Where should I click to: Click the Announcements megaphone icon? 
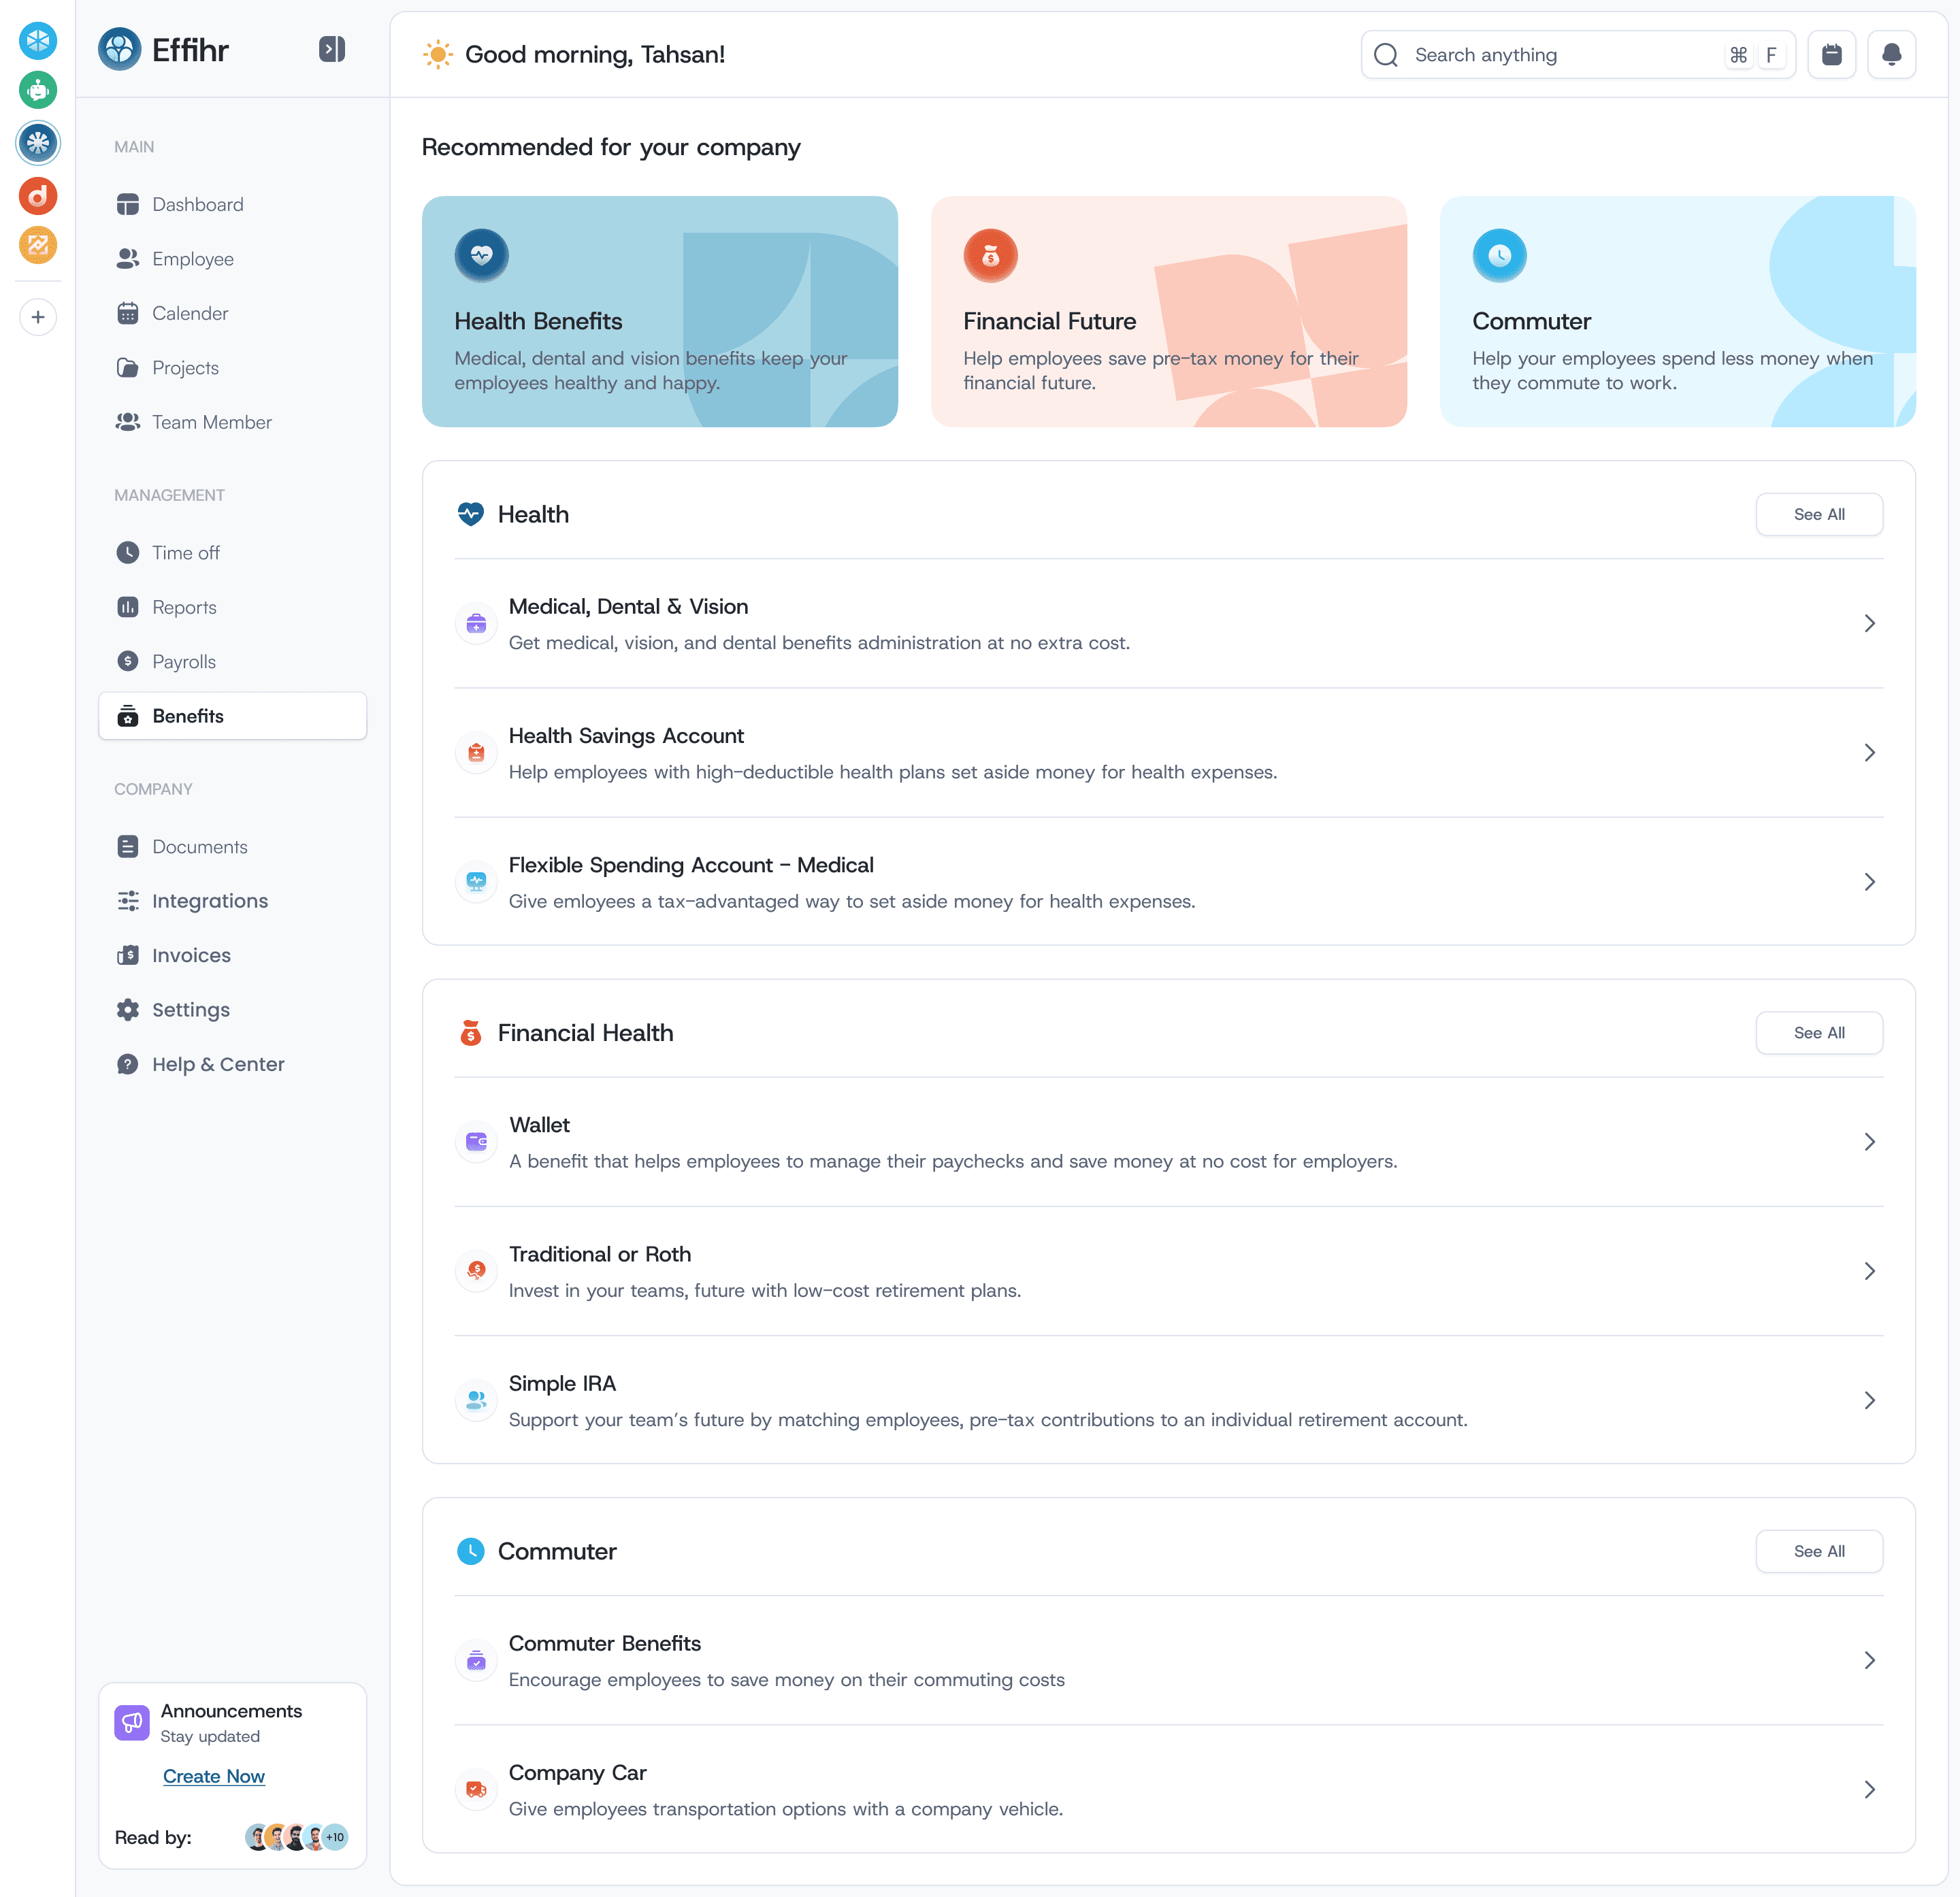[x=132, y=1722]
